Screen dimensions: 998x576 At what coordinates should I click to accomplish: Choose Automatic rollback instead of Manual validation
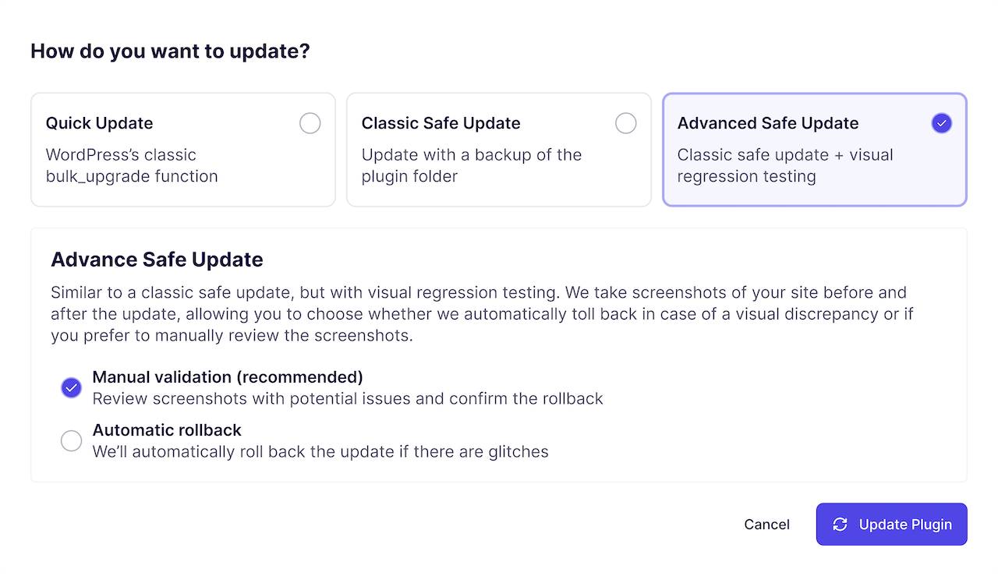coord(71,440)
